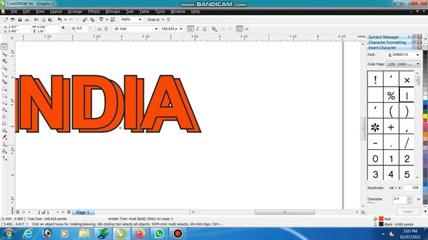
Task: Open the Text menu
Action: (130, 11)
